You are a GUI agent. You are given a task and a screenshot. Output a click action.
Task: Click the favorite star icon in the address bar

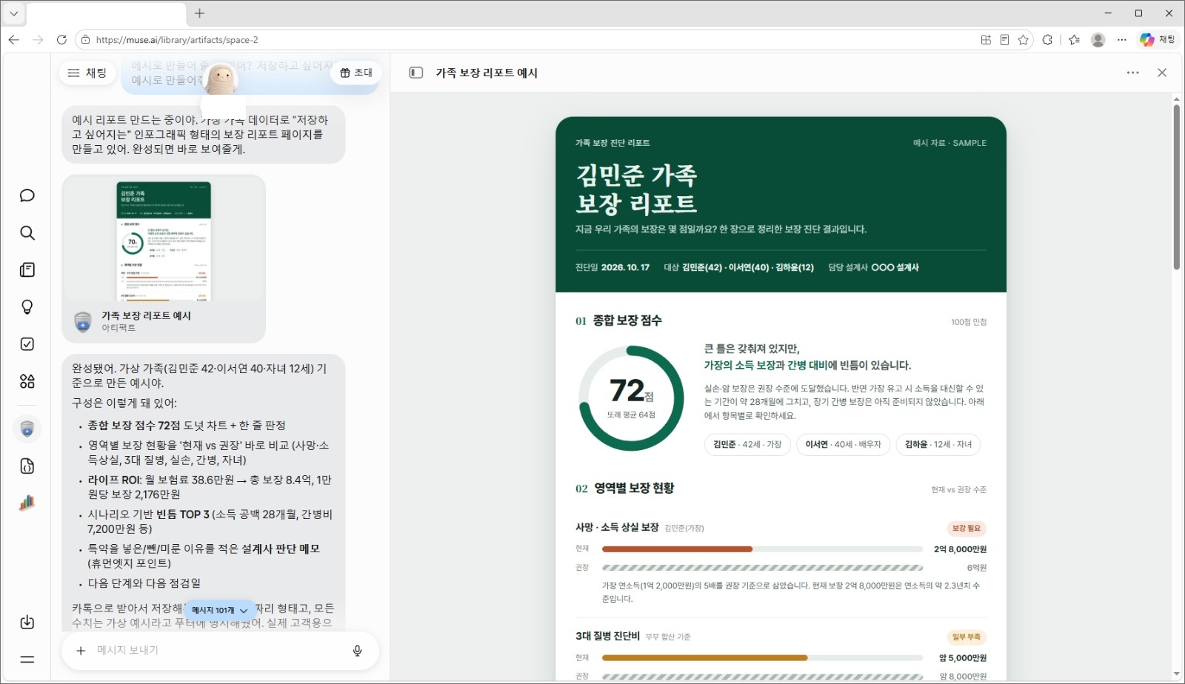point(1024,40)
